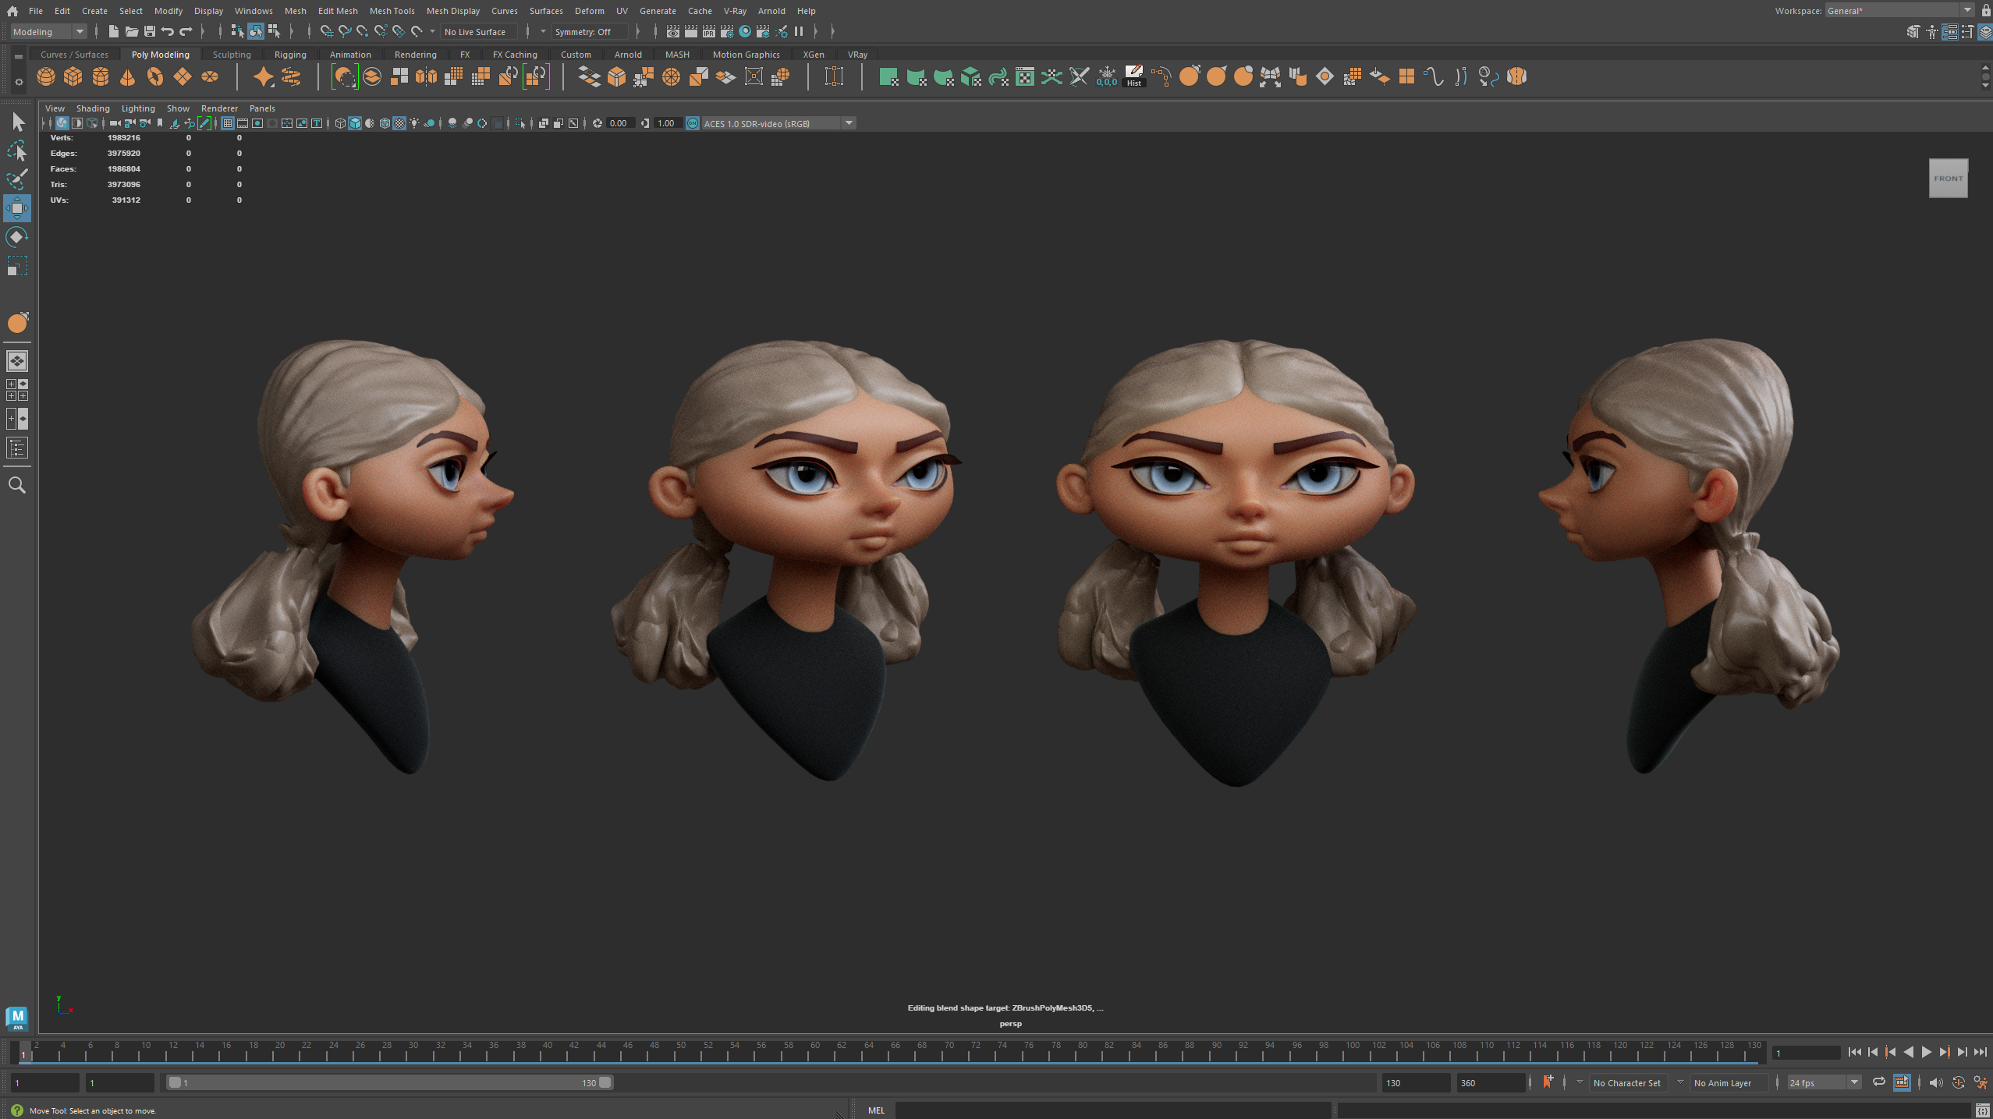1993x1119 pixels.
Task: Activate the Scale tool in the toolbox
Action: pyautogui.click(x=17, y=266)
